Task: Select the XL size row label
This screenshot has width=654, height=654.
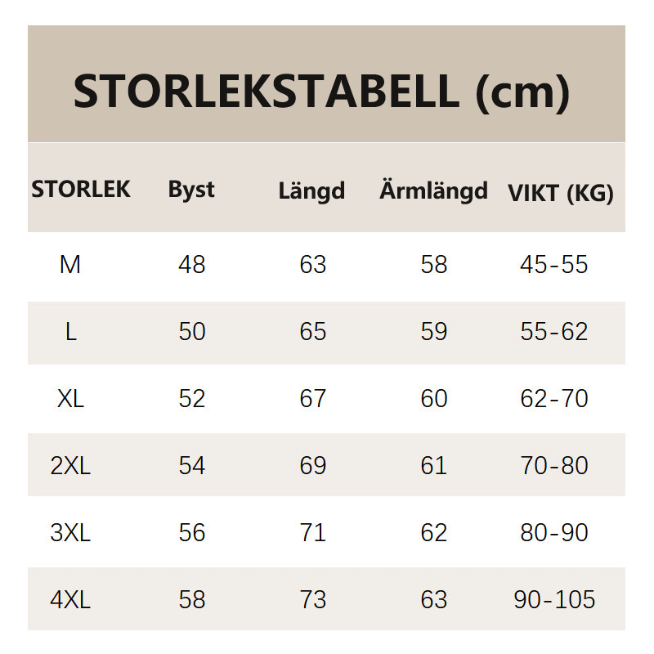Action: click(70, 399)
